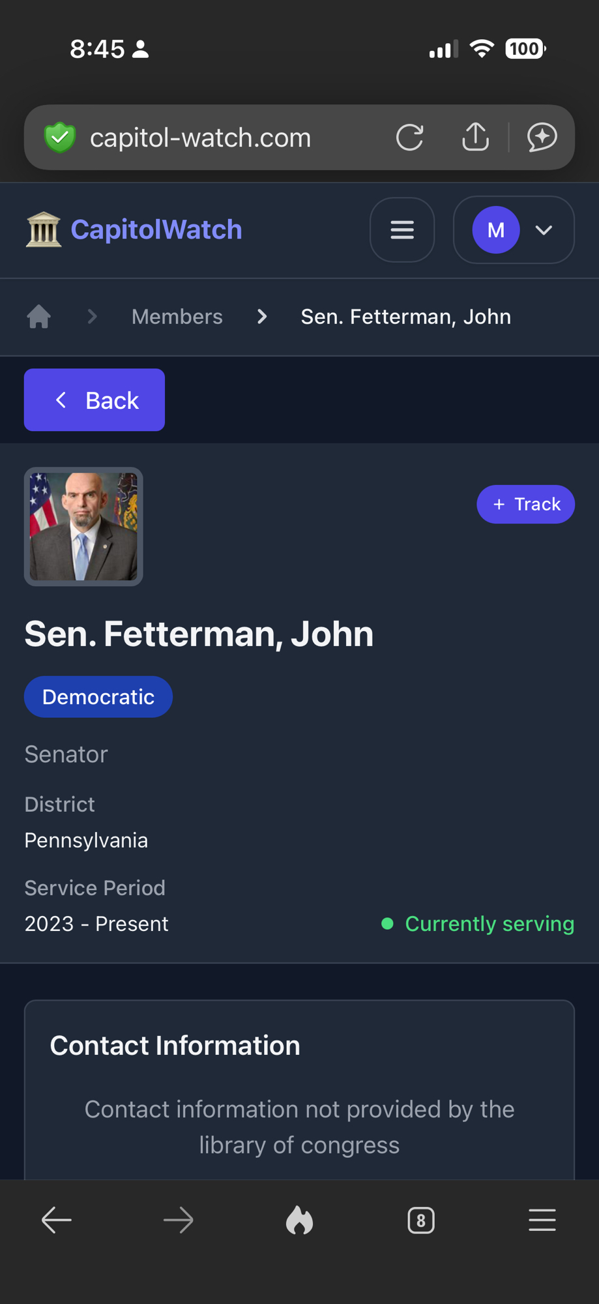This screenshot has height=1304, width=599.
Task: Open the CapitolWatch home title link
Action: pyautogui.click(x=156, y=230)
